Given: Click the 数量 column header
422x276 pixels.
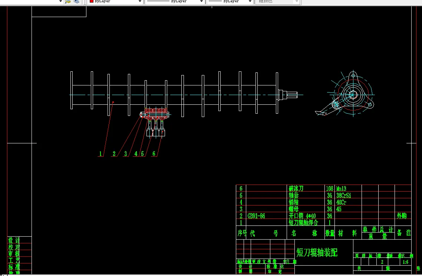Looking at the screenshot, I should coord(330,233).
